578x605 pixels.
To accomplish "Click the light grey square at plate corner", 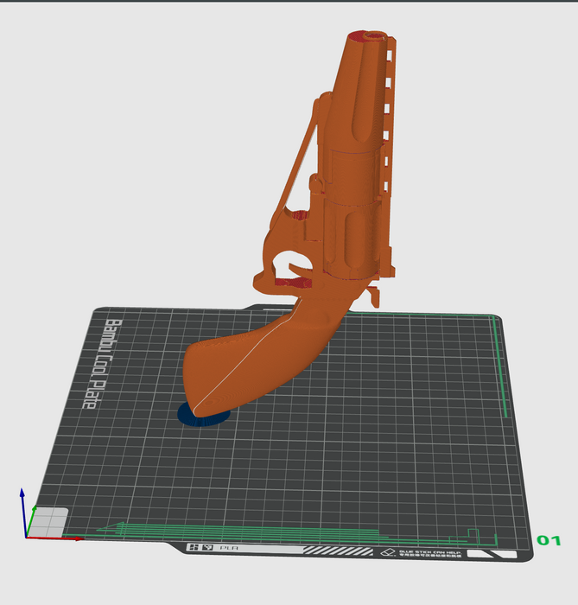I will pyautogui.click(x=51, y=521).
